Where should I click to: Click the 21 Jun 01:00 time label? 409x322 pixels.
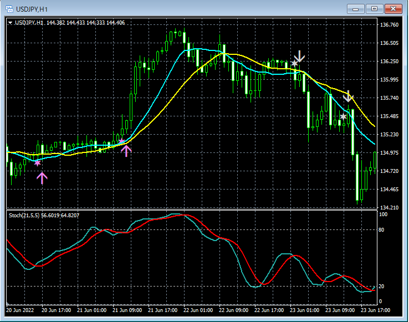(x=91, y=310)
